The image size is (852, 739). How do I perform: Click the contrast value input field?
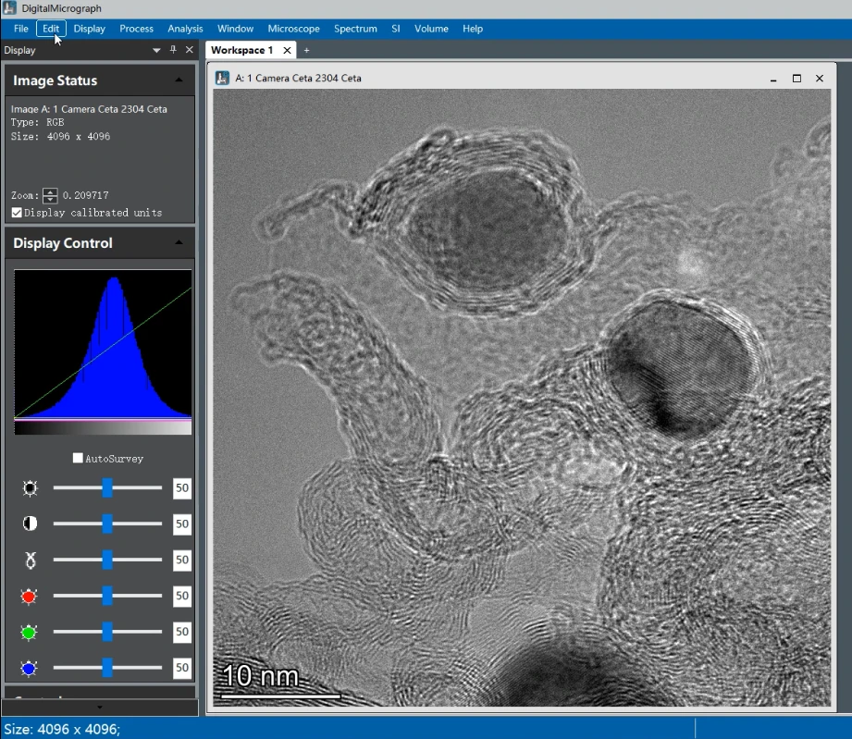tap(182, 524)
